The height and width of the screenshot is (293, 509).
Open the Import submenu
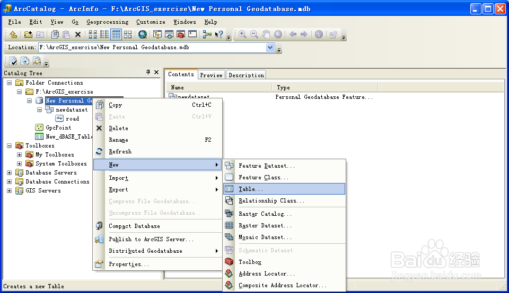click(x=157, y=178)
